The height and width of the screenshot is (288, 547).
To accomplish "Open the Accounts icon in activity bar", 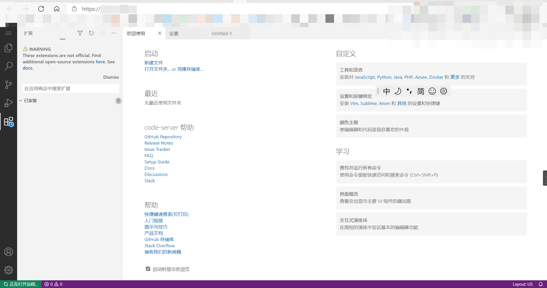I will [x=9, y=252].
